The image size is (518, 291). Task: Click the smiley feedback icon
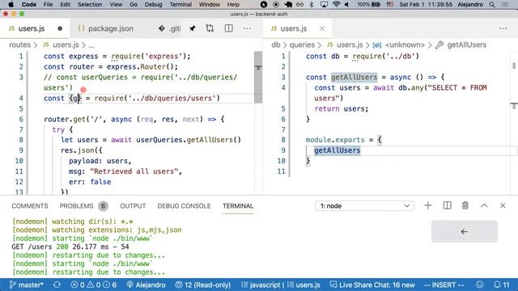[x=480, y=285]
